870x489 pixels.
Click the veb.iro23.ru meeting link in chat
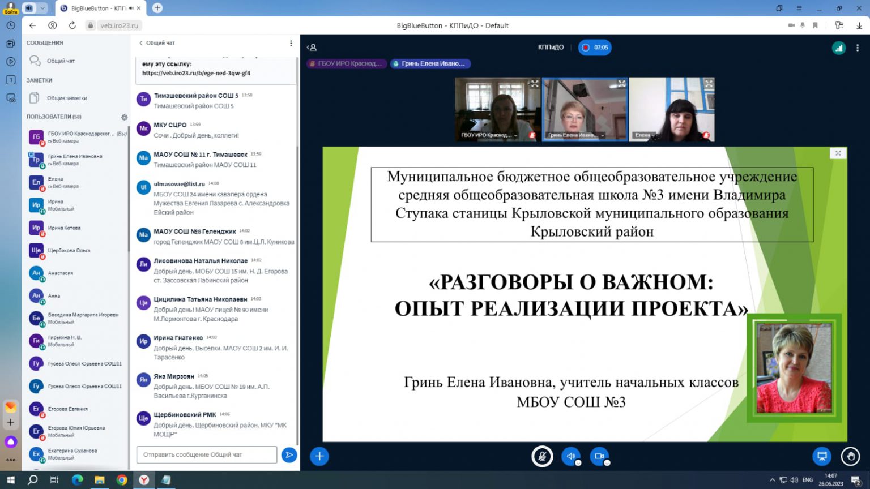coord(196,73)
